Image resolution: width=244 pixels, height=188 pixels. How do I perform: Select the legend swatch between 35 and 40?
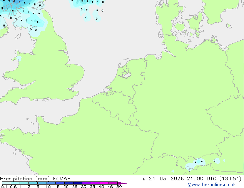pos(95,183)
